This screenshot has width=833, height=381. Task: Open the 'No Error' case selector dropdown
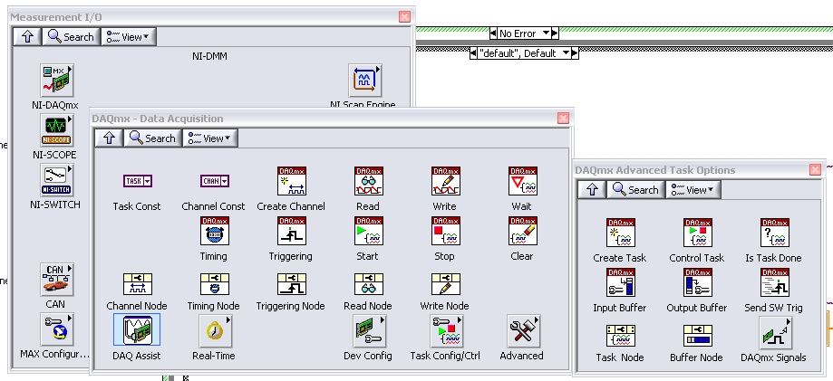click(547, 33)
